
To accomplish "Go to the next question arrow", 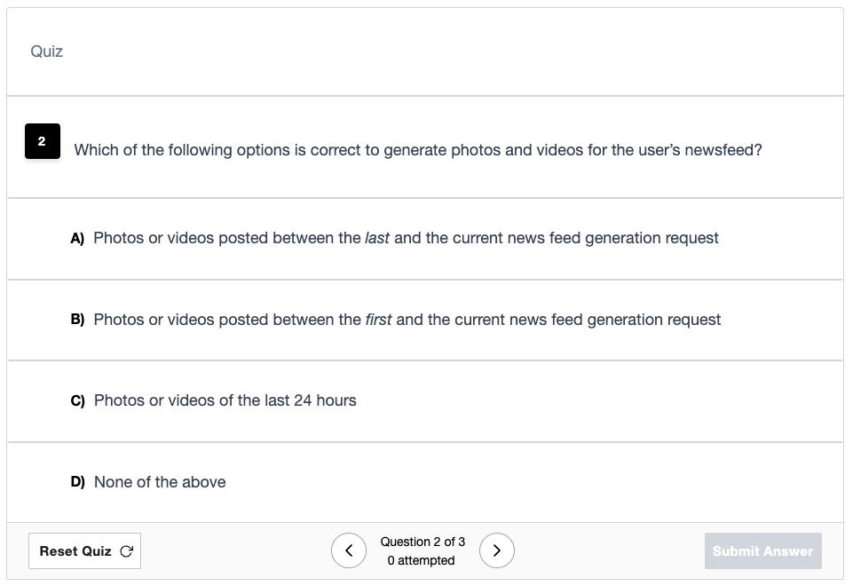I will [497, 550].
